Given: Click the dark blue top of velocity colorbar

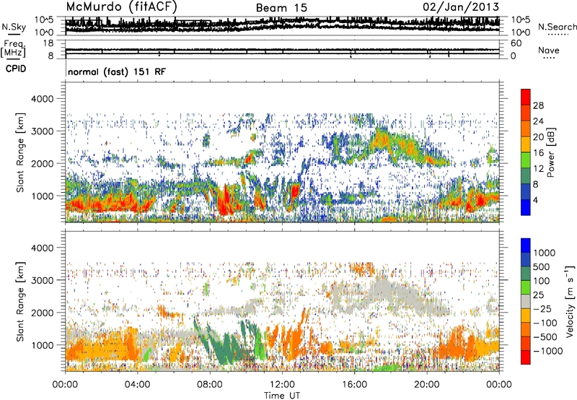Looking at the screenshot, I should 526,245.
